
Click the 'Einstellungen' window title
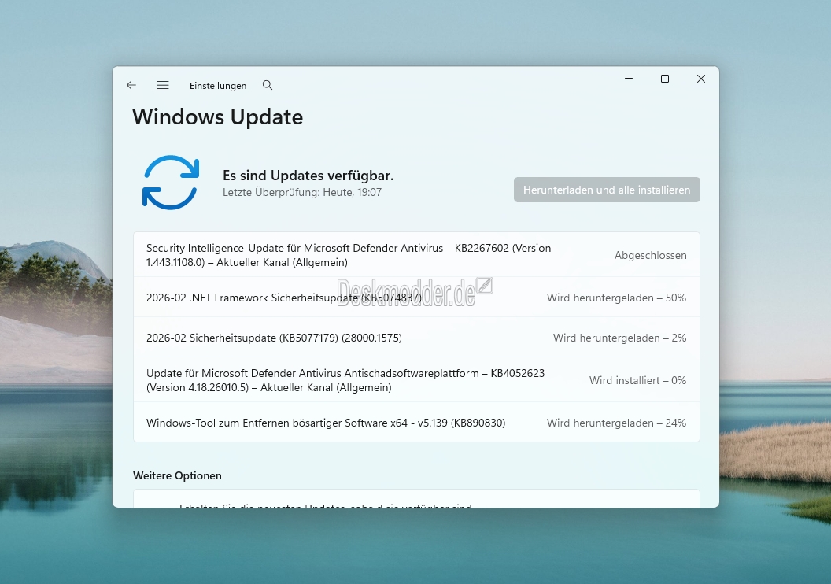(x=218, y=86)
